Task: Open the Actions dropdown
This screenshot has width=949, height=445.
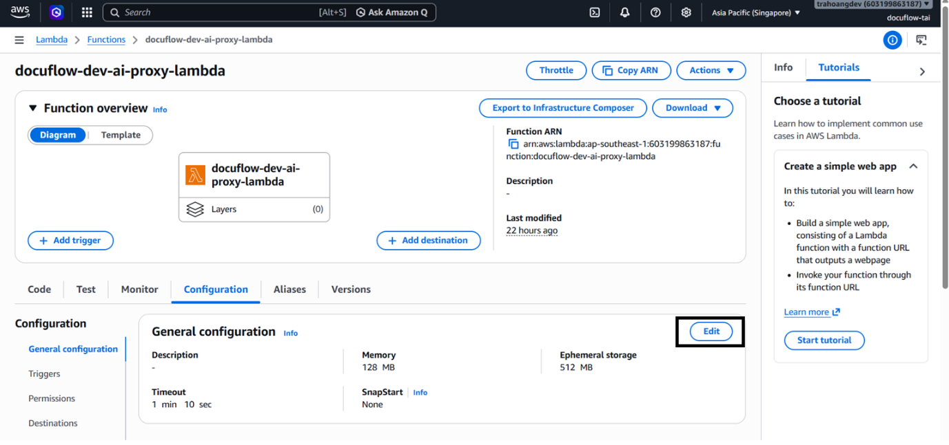Action: [711, 70]
